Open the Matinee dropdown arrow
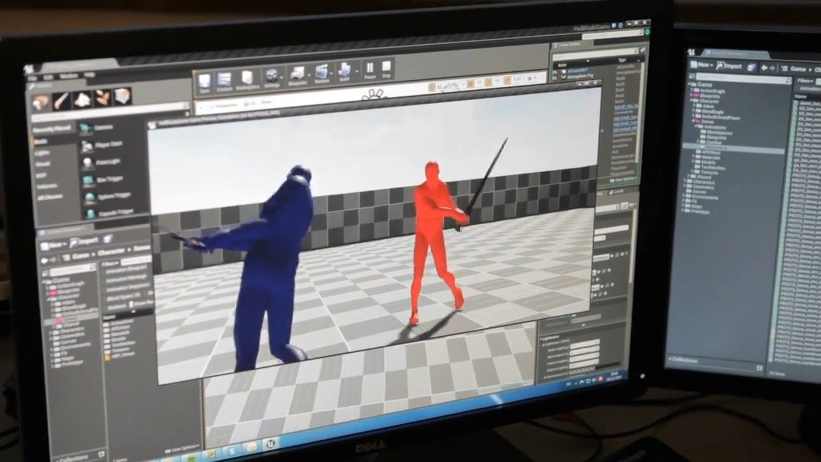 tap(332, 74)
